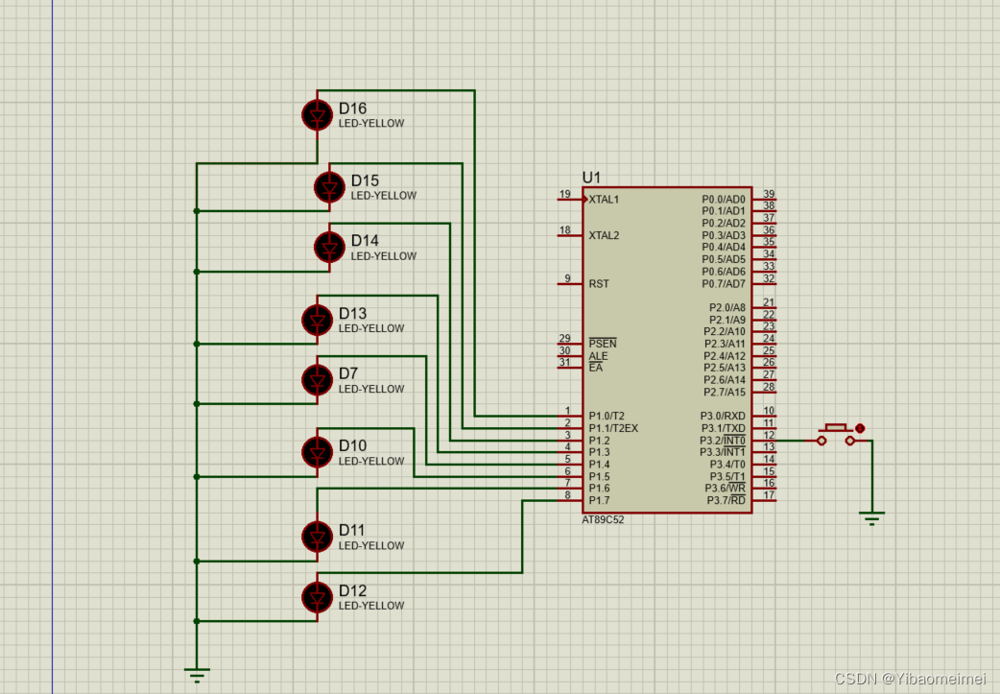Viewport: 1000px width, 694px height.
Task: Click the ALE pin label
Action: 598,356
